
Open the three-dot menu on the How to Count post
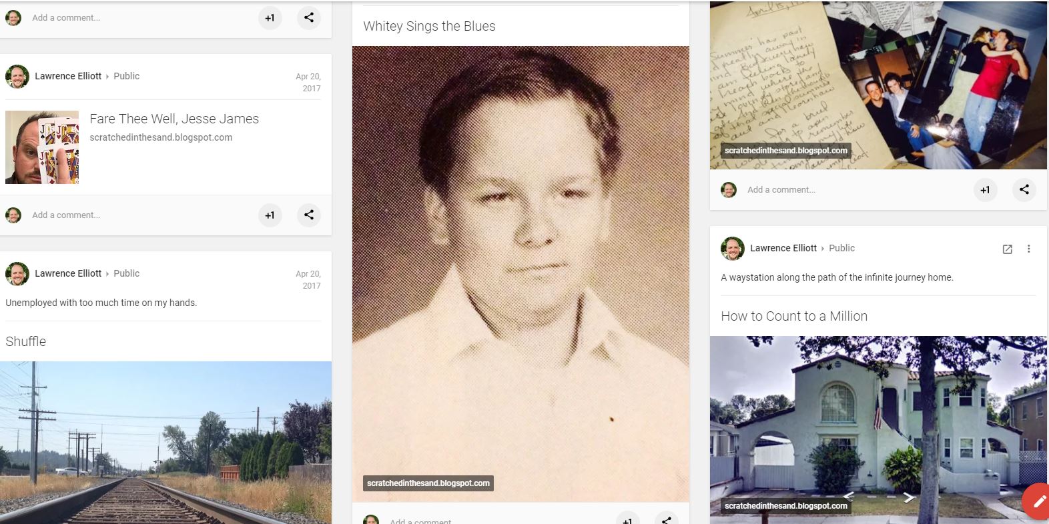click(x=1028, y=249)
